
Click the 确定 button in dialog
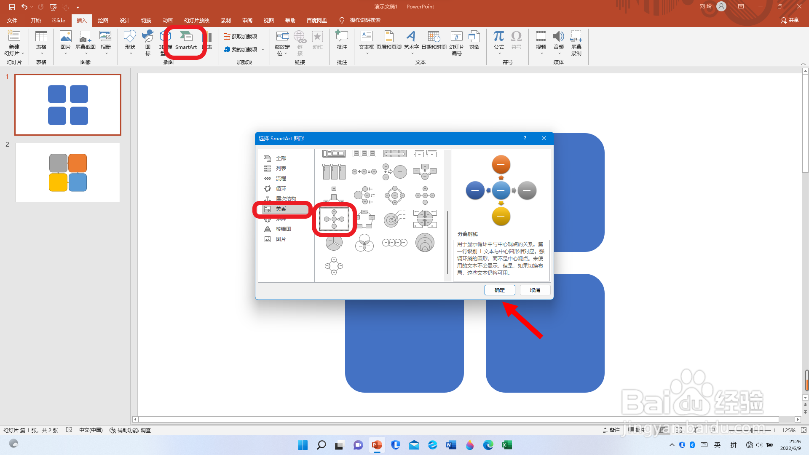click(x=499, y=290)
